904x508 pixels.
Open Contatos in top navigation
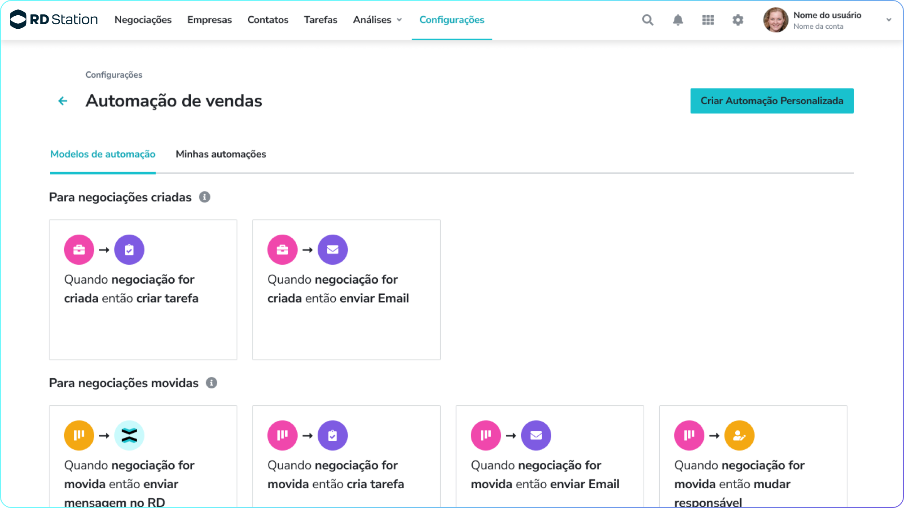pyautogui.click(x=268, y=20)
